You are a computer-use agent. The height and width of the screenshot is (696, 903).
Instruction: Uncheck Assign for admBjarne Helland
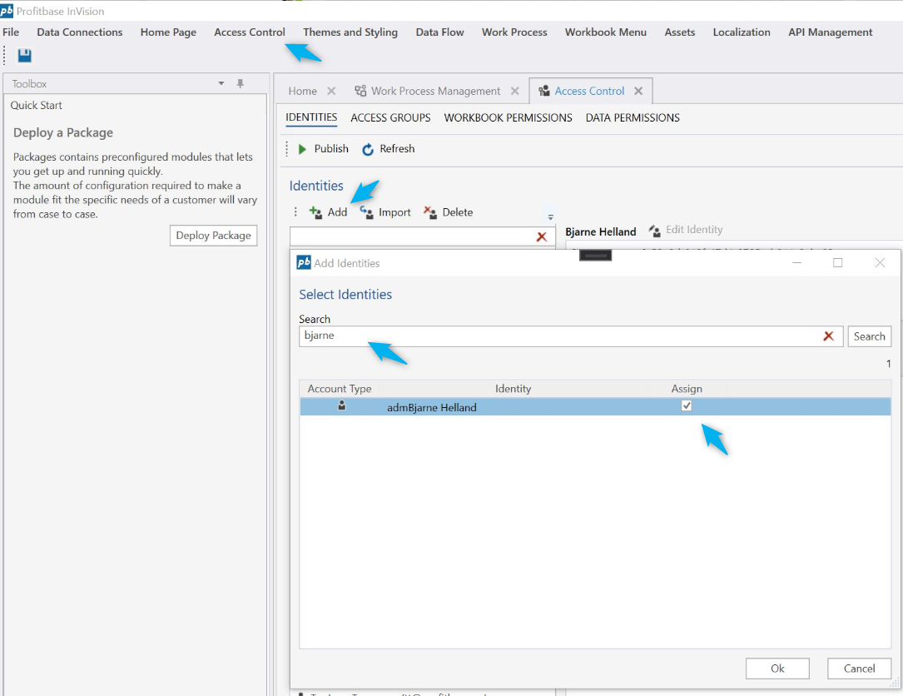tap(687, 406)
